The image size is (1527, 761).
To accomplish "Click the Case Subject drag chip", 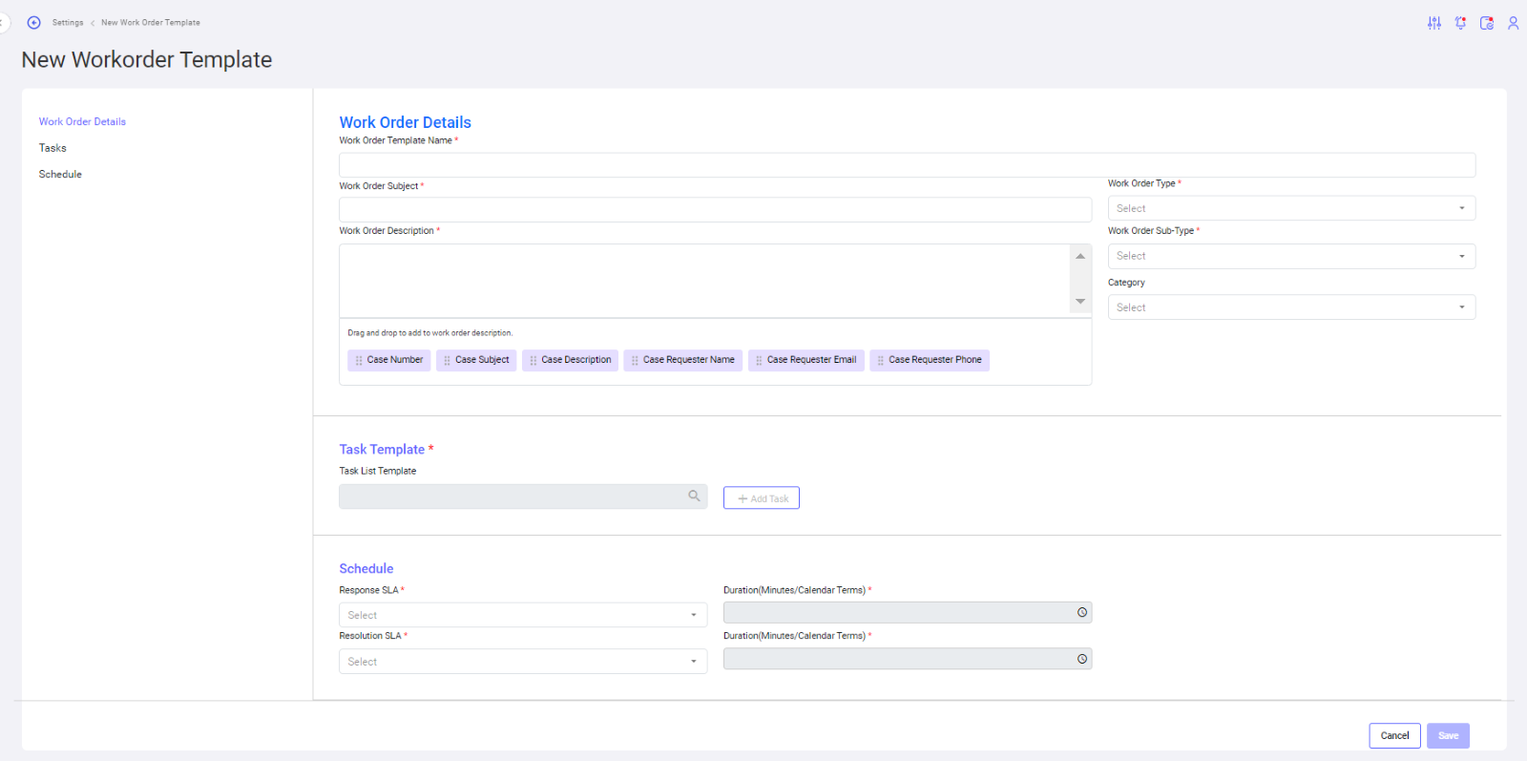I will point(476,360).
